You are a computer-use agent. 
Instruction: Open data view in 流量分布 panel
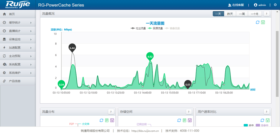pyautogui.click(x=107, y=120)
